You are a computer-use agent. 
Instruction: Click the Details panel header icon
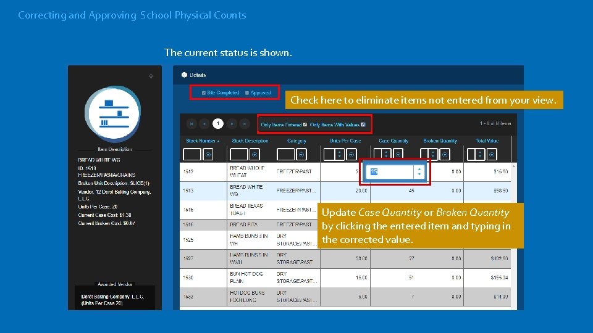coord(184,75)
